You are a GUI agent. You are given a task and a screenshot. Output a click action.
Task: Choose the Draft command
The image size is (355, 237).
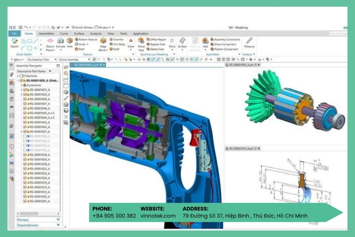coord(114,49)
